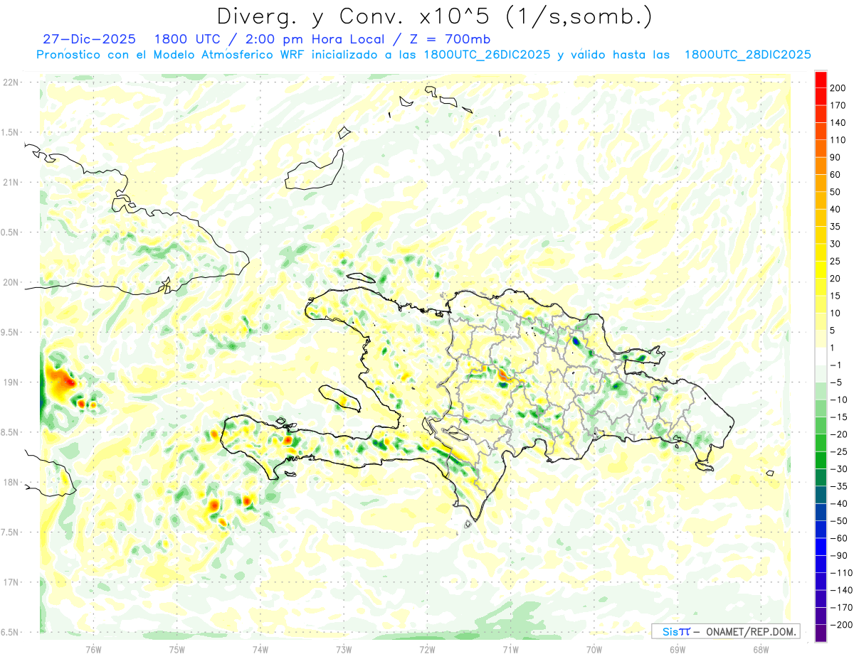Click the legend value "110"

[x=837, y=140]
